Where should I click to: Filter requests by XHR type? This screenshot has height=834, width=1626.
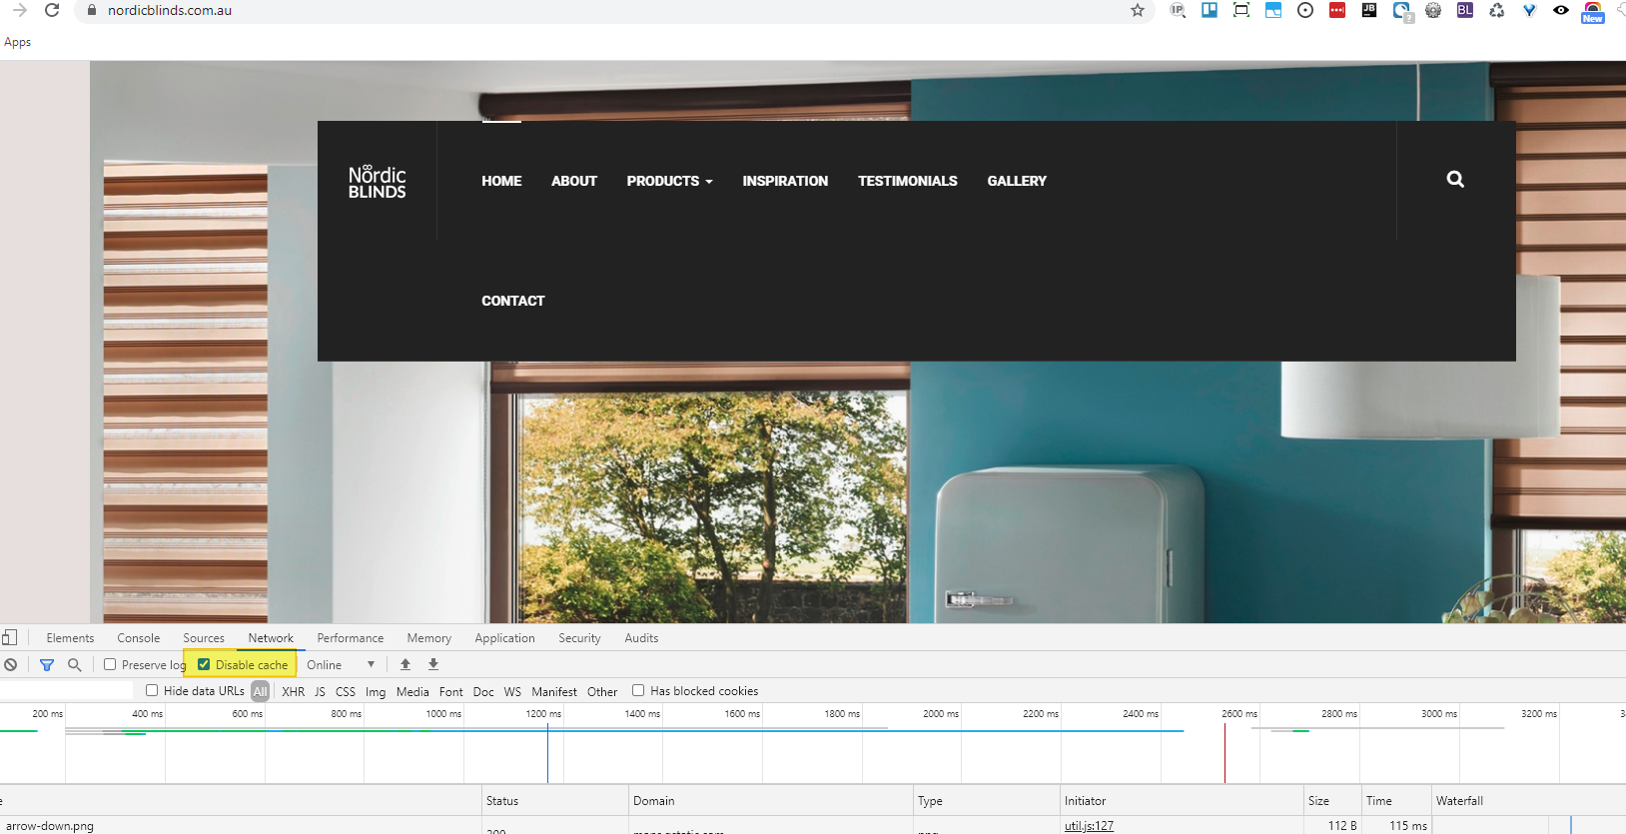coord(293,691)
